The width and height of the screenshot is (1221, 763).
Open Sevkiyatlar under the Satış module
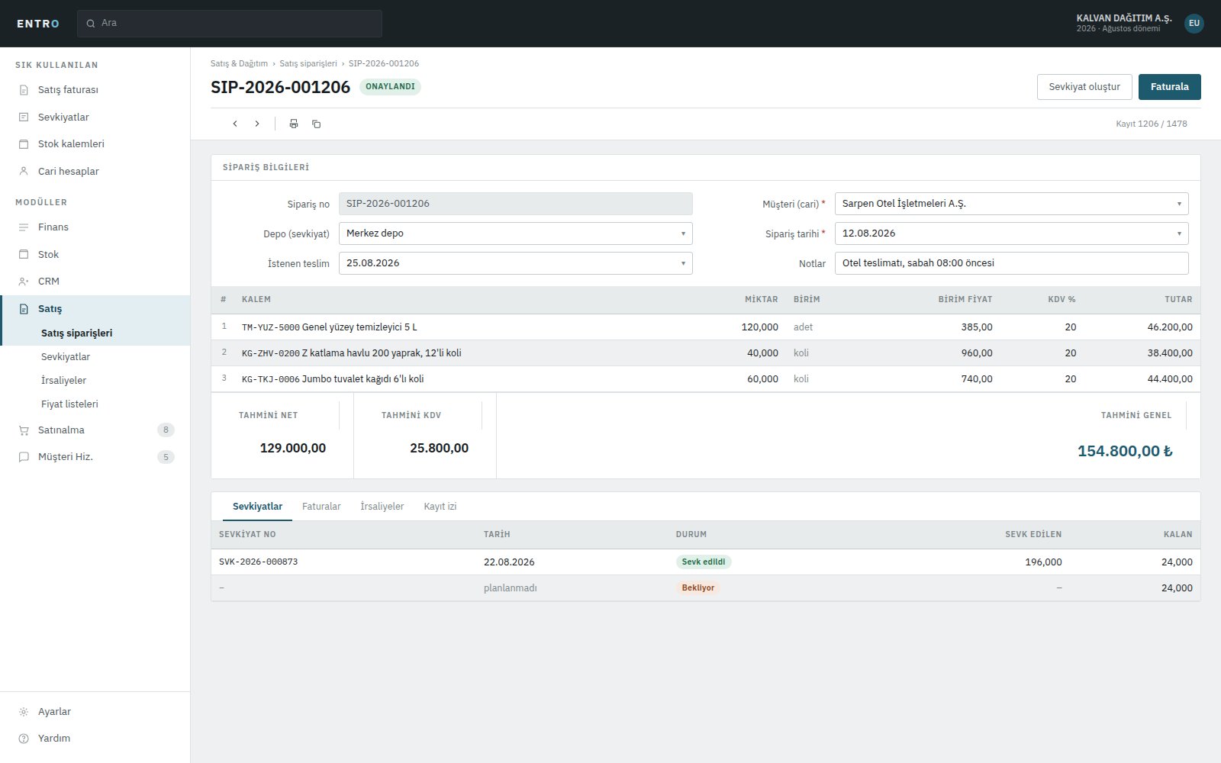click(95, 357)
